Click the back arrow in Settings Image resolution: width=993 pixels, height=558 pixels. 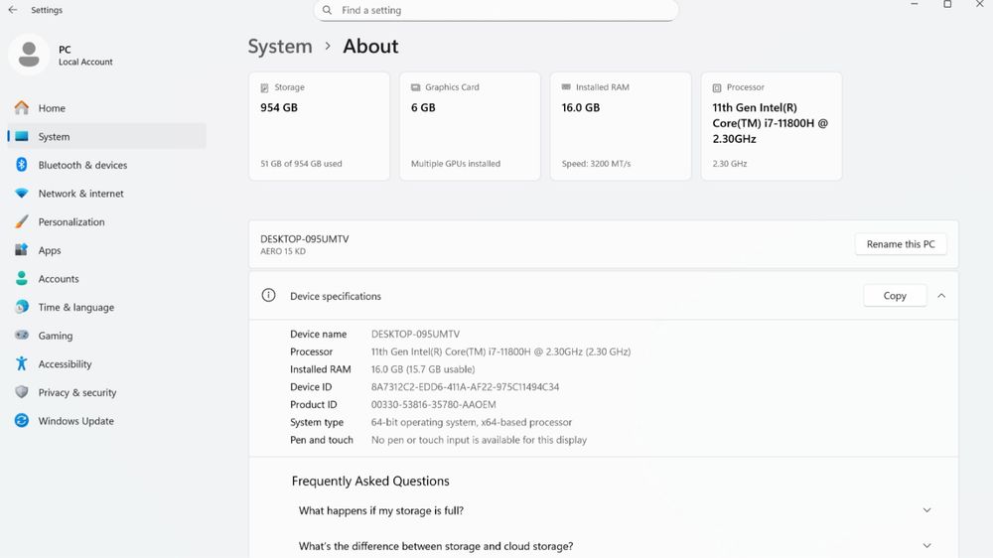click(x=13, y=10)
